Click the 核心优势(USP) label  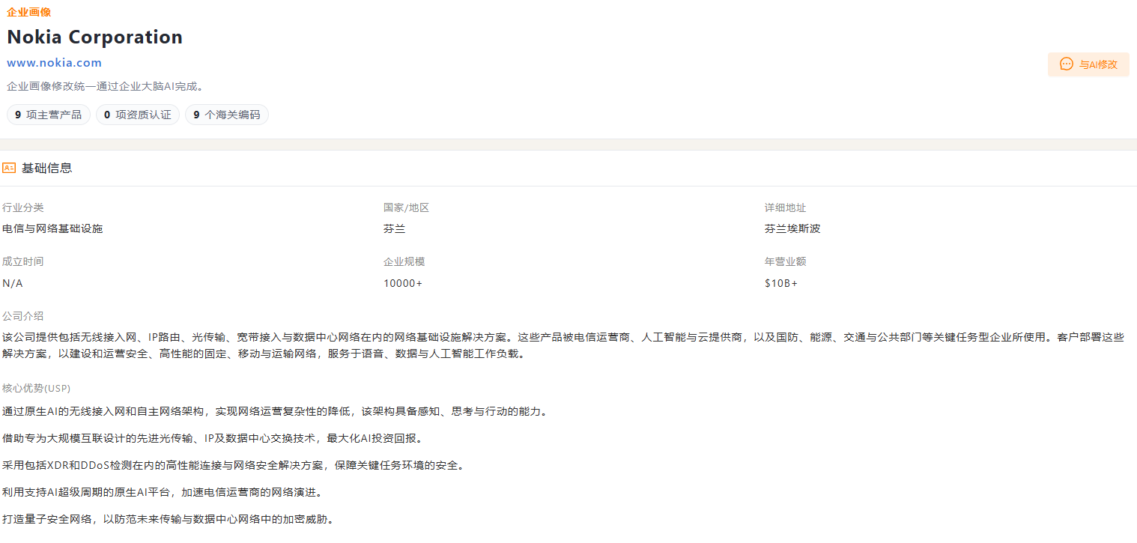tap(37, 388)
